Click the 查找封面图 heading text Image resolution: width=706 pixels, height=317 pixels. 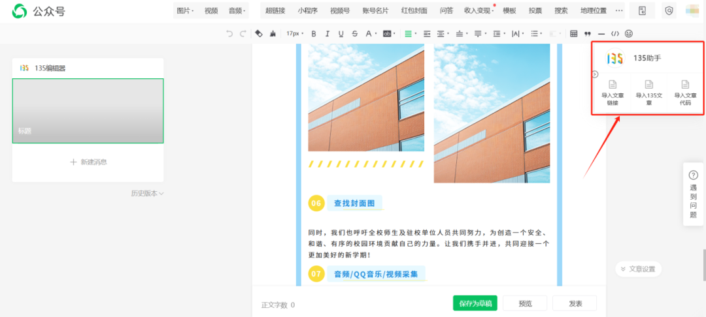[354, 204]
